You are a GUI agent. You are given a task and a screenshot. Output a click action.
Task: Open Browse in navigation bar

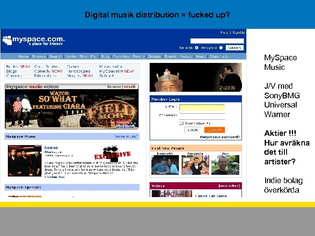tap(39, 56)
